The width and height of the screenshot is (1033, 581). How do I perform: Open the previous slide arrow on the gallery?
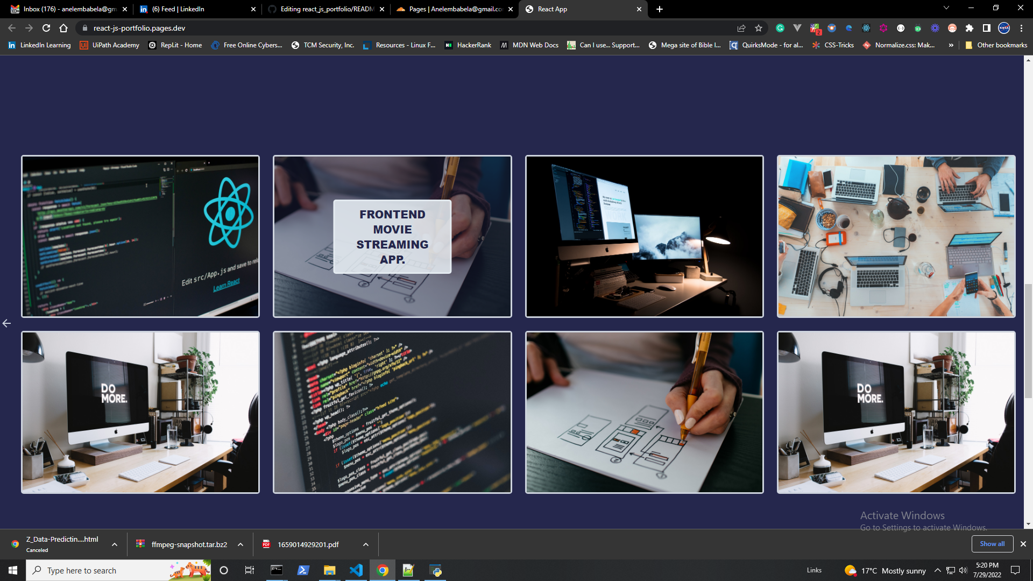click(x=6, y=323)
